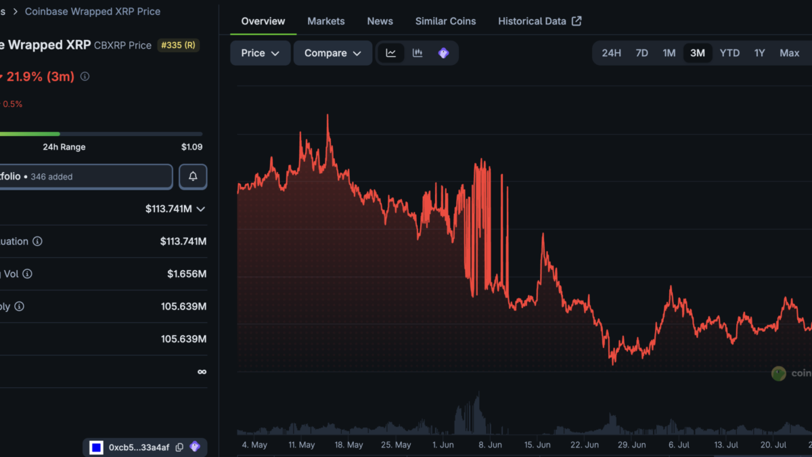Open the Historical Data external link icon
812x457 pixels.
point(577,21)
